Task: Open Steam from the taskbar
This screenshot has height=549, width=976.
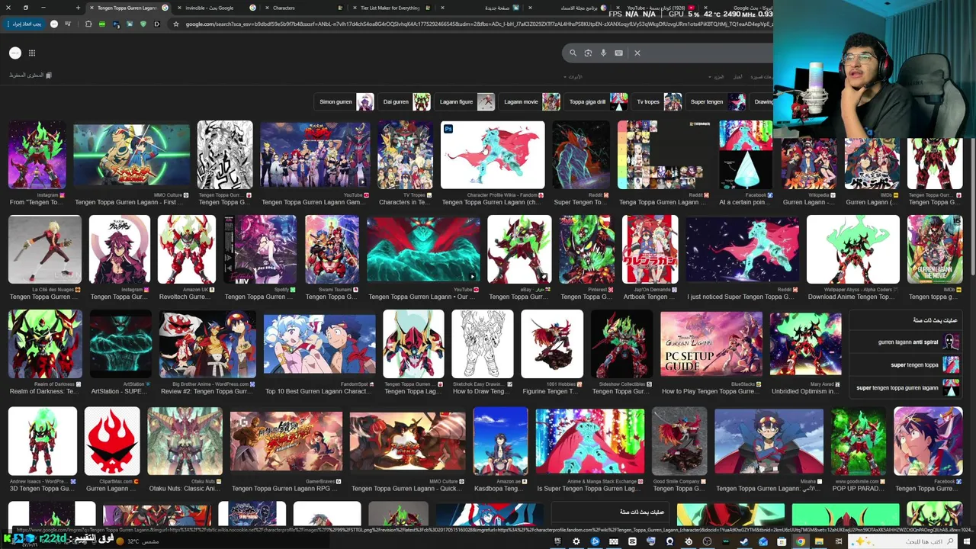Action: [744, 541]
